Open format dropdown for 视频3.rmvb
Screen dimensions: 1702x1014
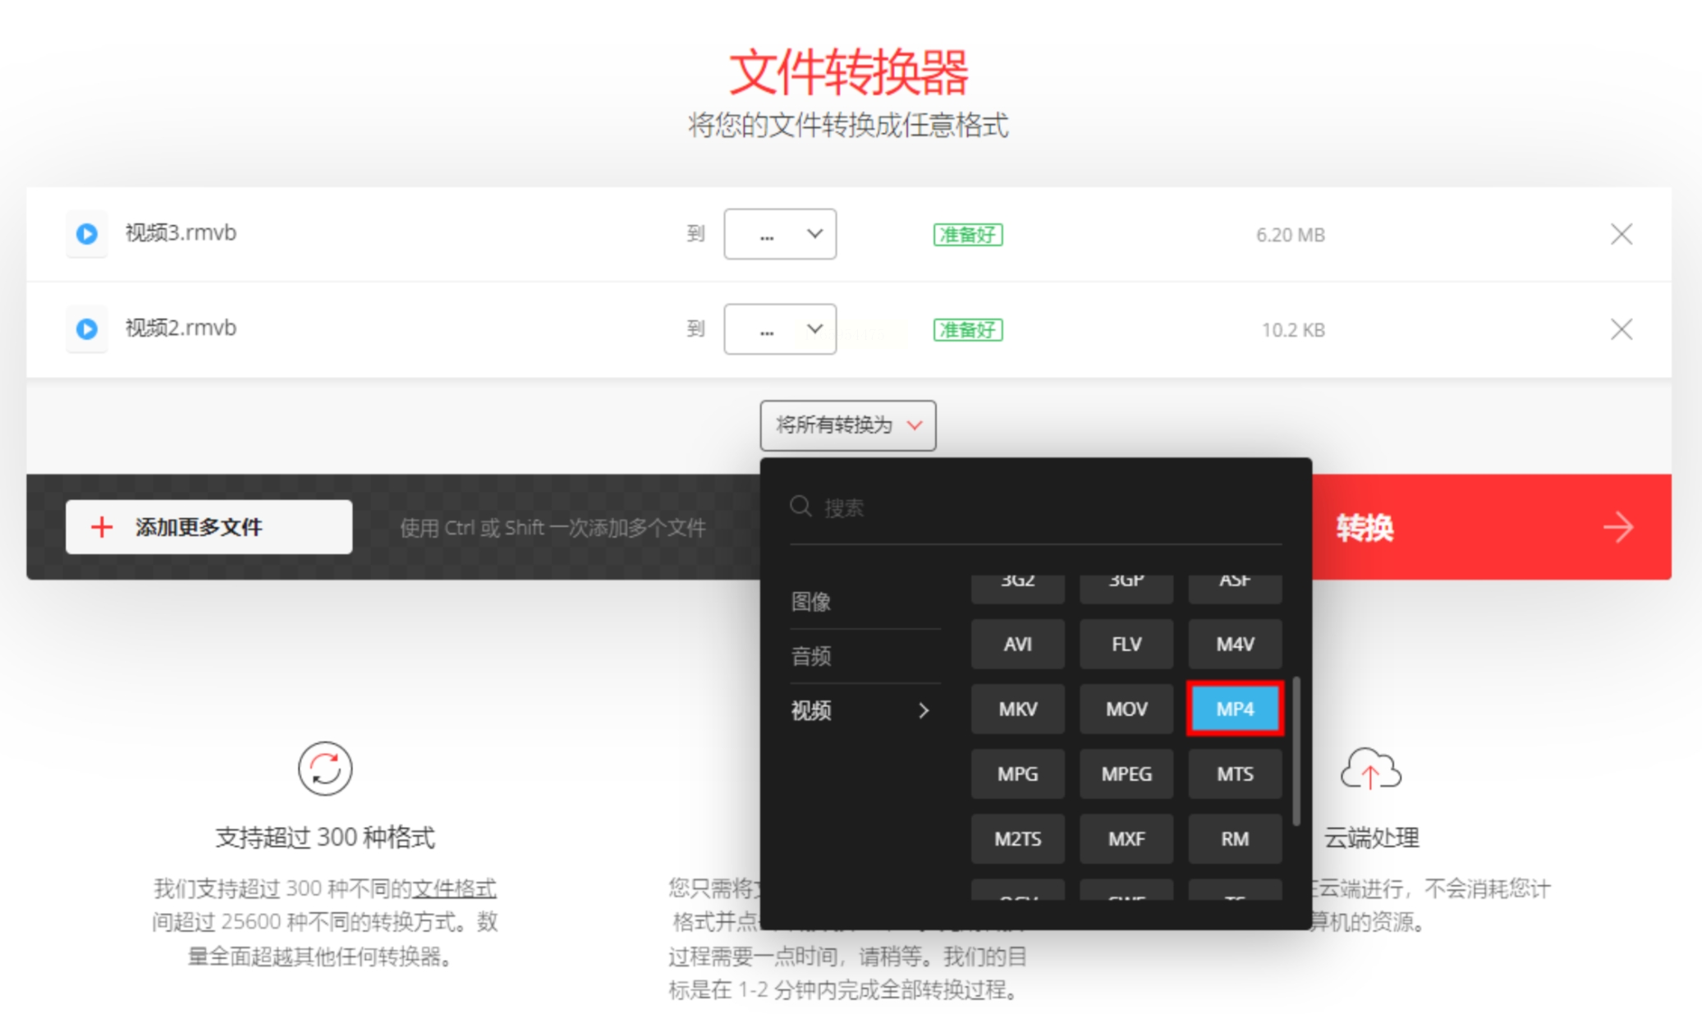(x=779, y=234)
